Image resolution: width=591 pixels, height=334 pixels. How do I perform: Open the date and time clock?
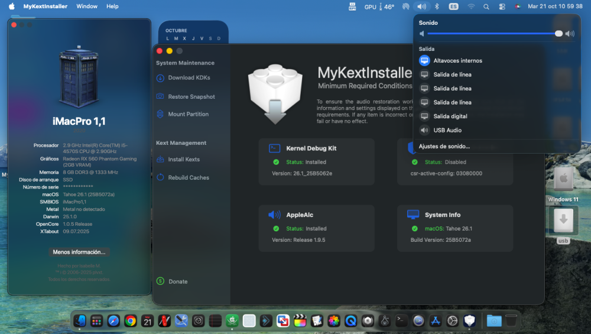click(555, 7)
